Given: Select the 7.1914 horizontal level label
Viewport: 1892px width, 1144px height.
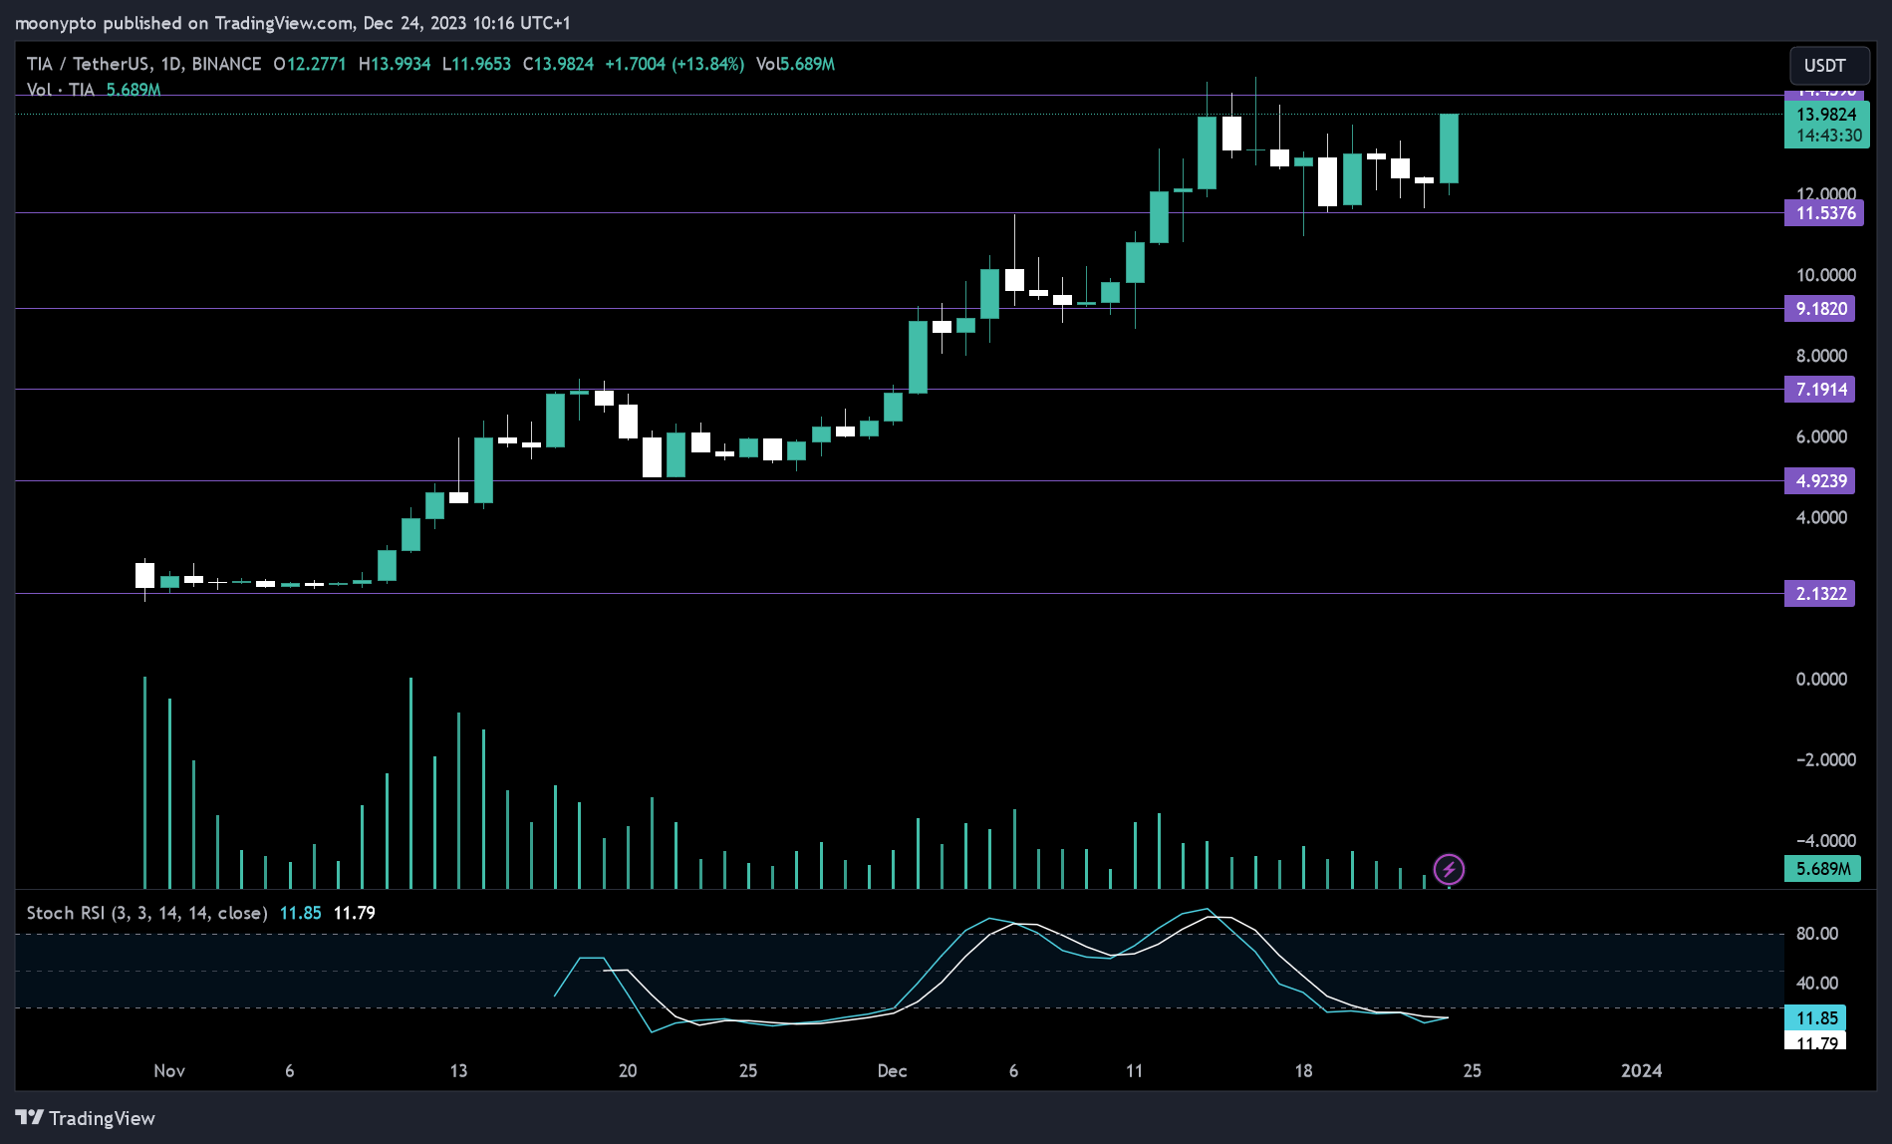Looking at the screenshot, I should pos(1820,390).
